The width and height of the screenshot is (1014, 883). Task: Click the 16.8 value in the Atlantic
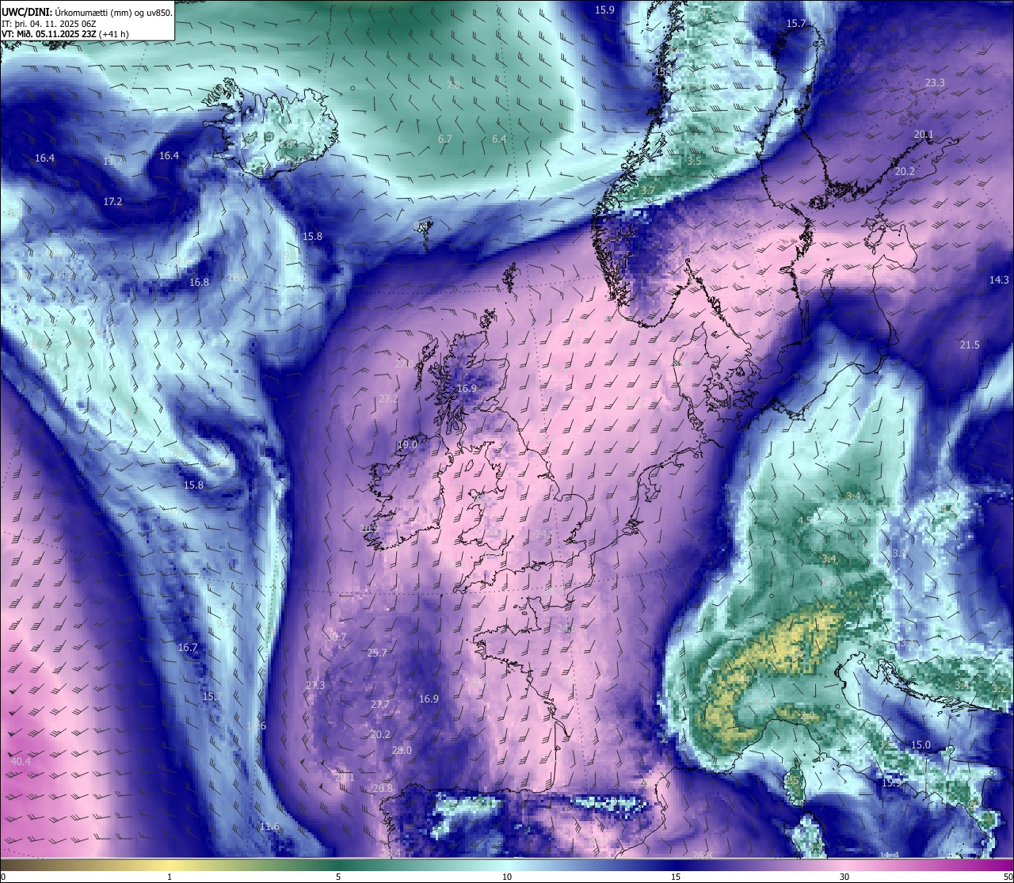199,282
